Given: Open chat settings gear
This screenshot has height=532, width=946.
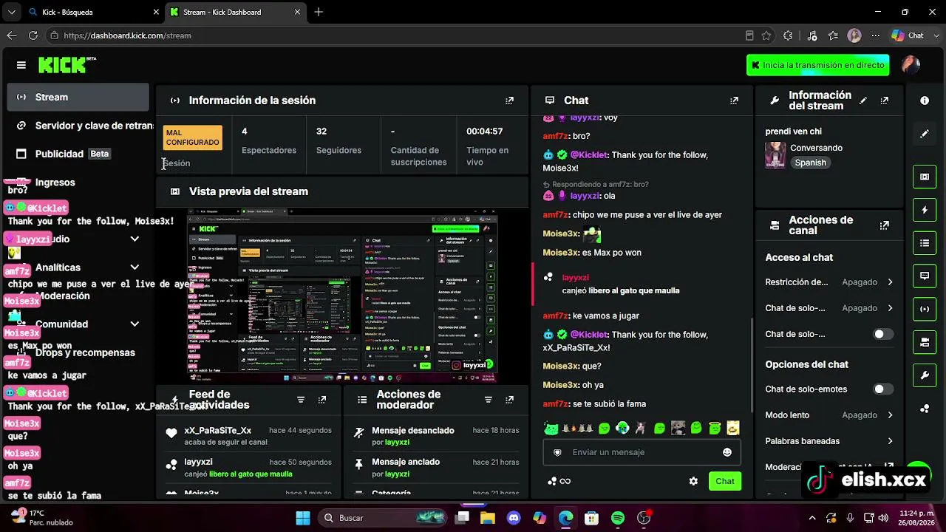Looking at the screenshot, I should click(x=693, y=481).
